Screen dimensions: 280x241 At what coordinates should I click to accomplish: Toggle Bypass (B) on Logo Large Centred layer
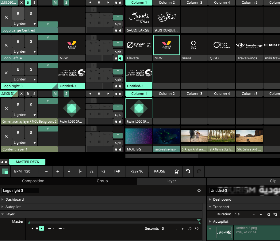(18, 14)
